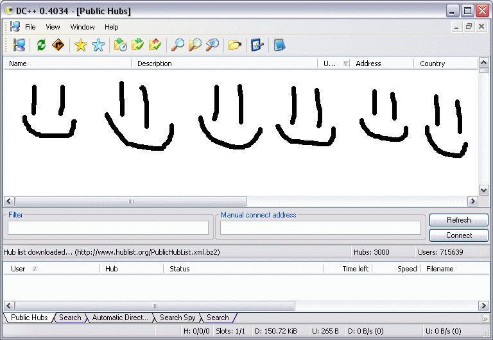Switch to the Automatic Direct... tab
The image size is (493, 340).
(120, 318)
